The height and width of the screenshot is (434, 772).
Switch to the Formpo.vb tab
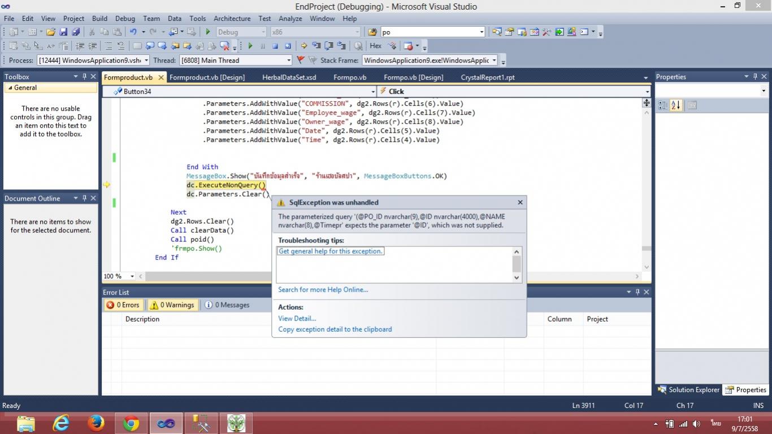(x=350, y=77)
